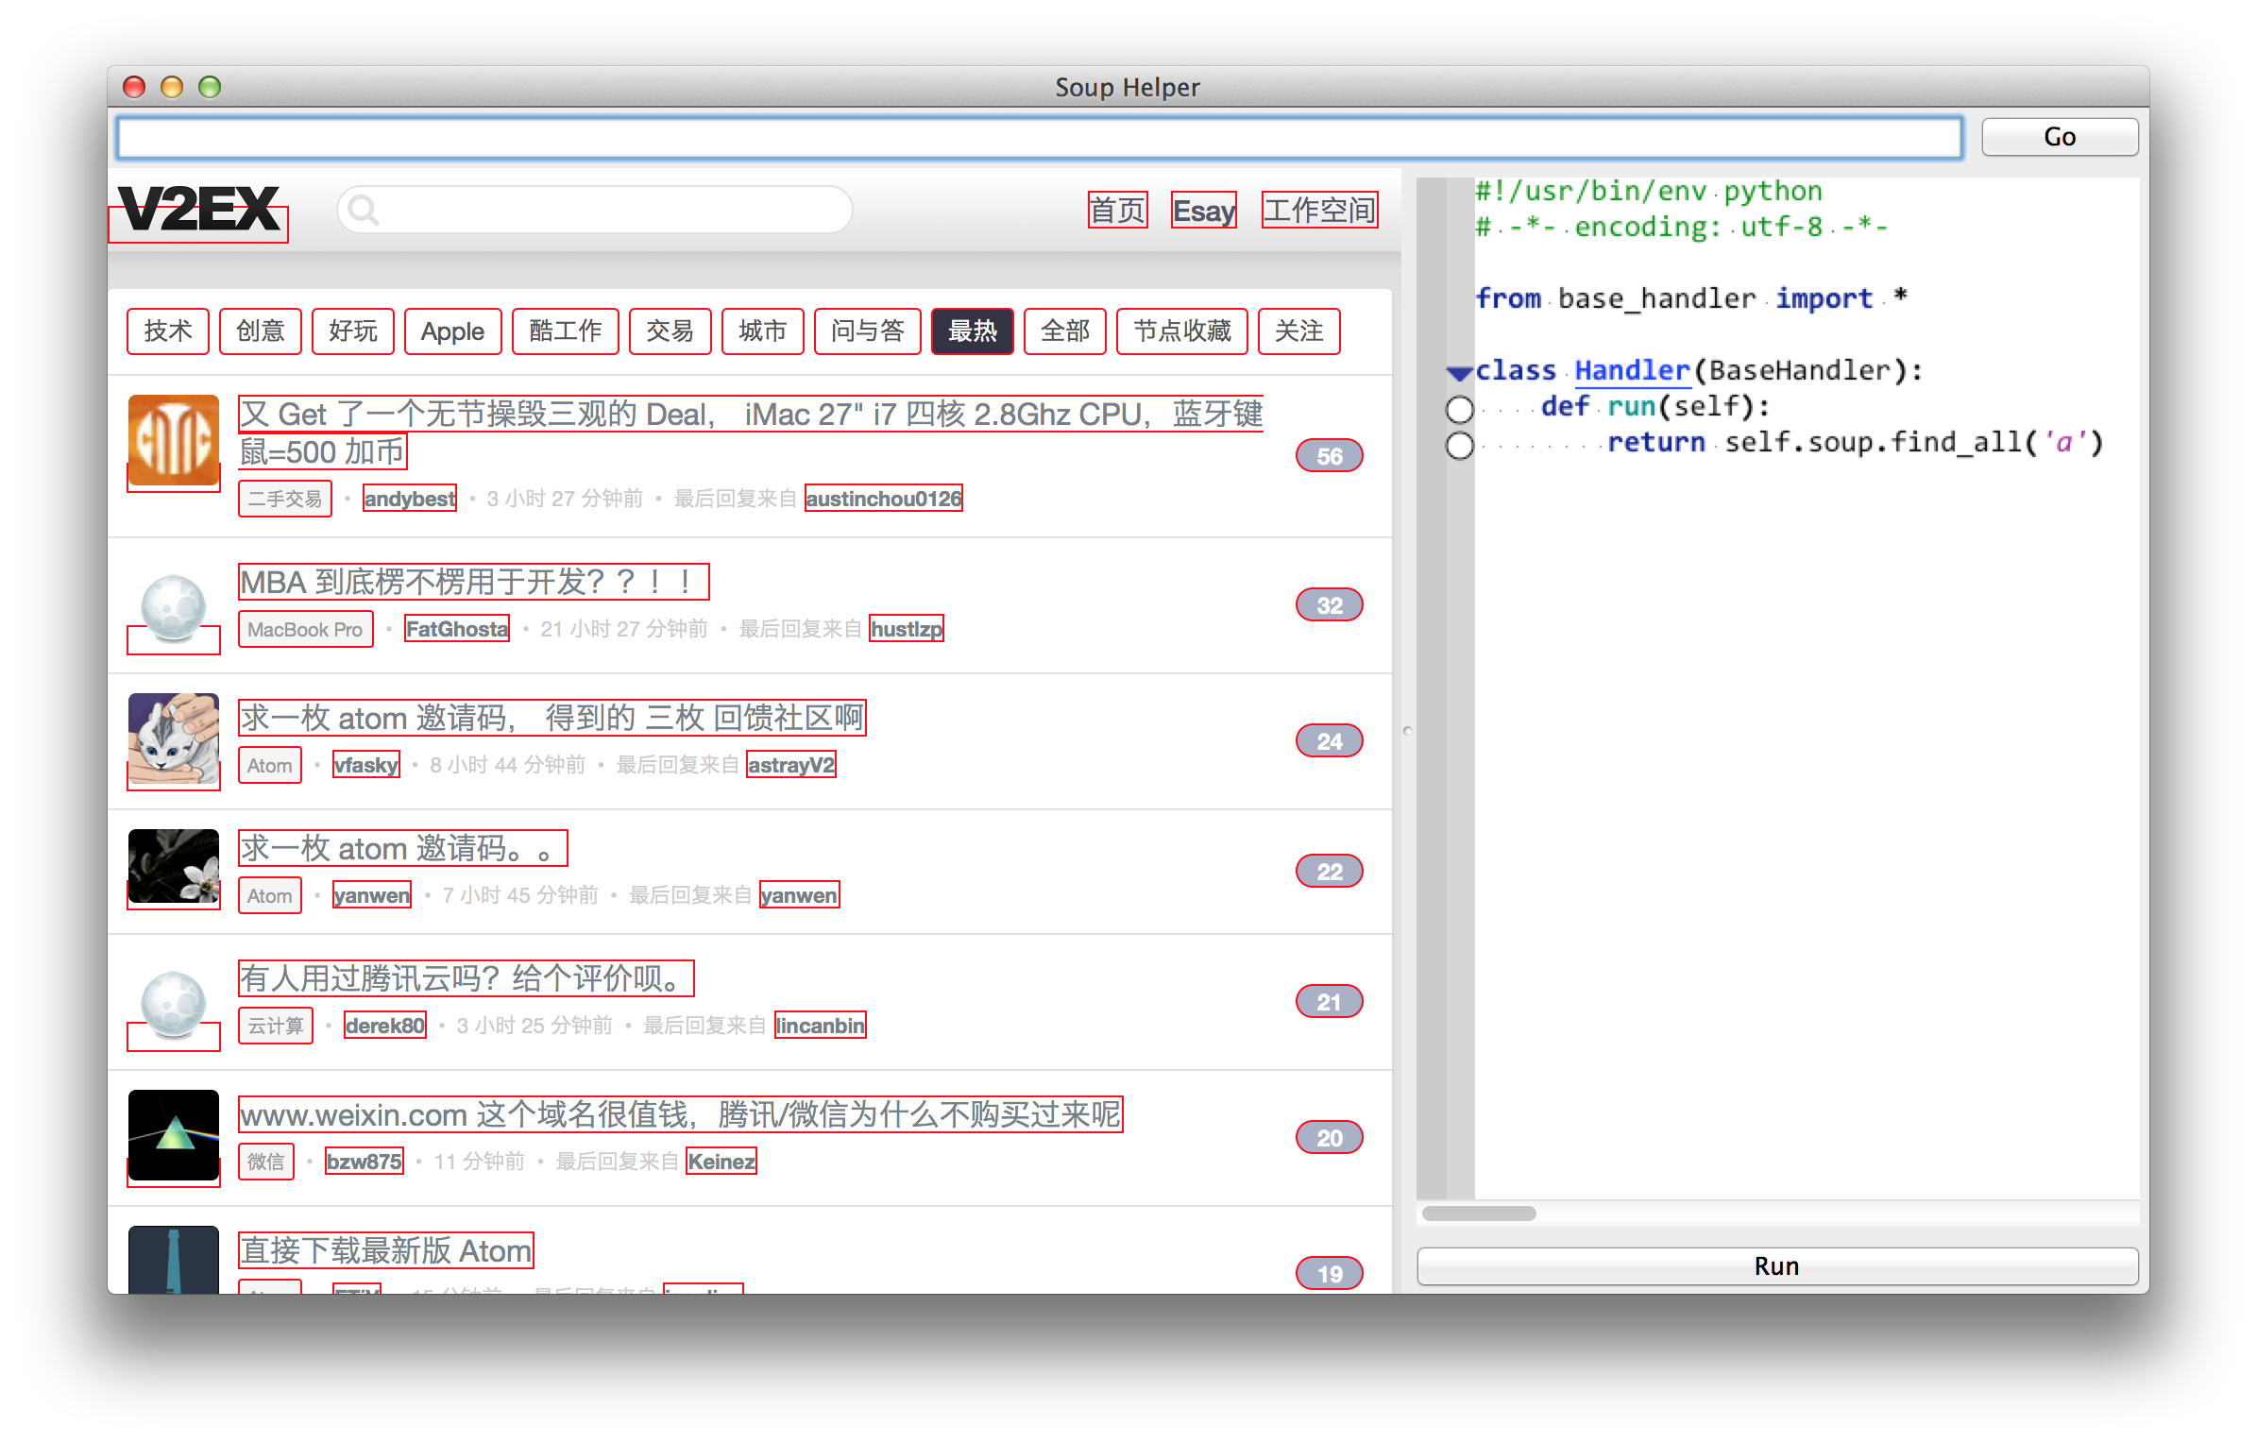Open user derek80 profile
Viewport: 2257px width, 1443px height.
tap(385, 1026)
